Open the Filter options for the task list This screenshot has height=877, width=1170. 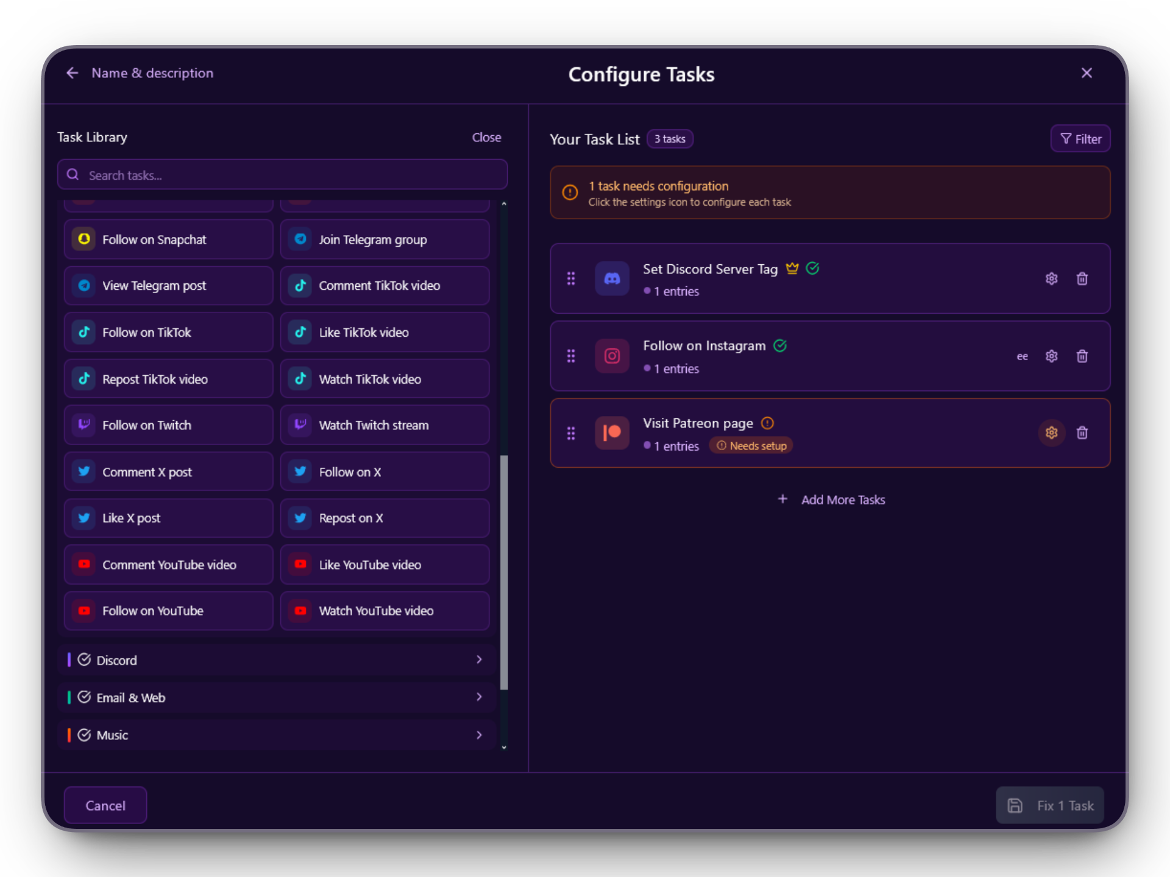point(1080,138)
